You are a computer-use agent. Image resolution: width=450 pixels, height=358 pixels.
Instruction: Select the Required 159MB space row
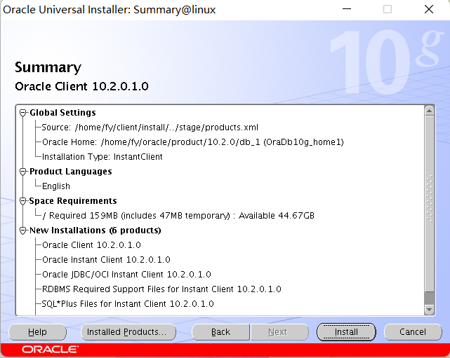click(178, 216)
